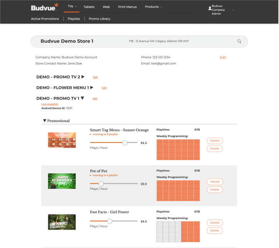Click the Pot of Pot title

[x=98, y=171]
